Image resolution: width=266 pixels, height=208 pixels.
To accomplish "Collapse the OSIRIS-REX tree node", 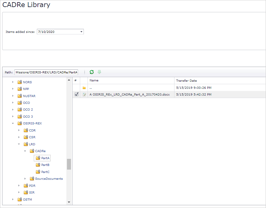I will (13, 124).
